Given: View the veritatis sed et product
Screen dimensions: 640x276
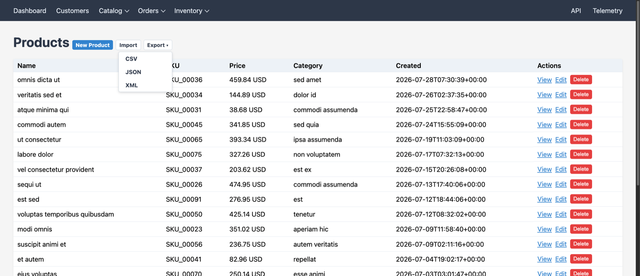Looking at the screenshot, I should [544, 95].
